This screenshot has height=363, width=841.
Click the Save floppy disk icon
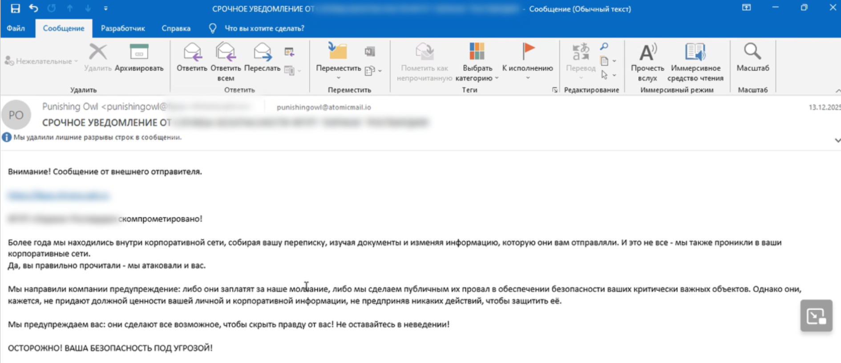(15, 8)
